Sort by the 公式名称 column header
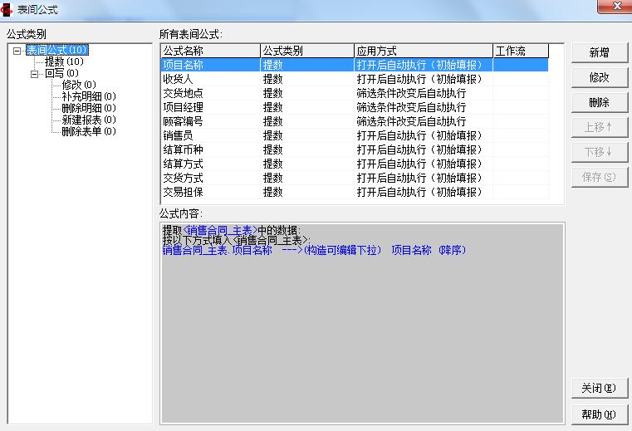The image size is (632, 431). click(209, 51)
